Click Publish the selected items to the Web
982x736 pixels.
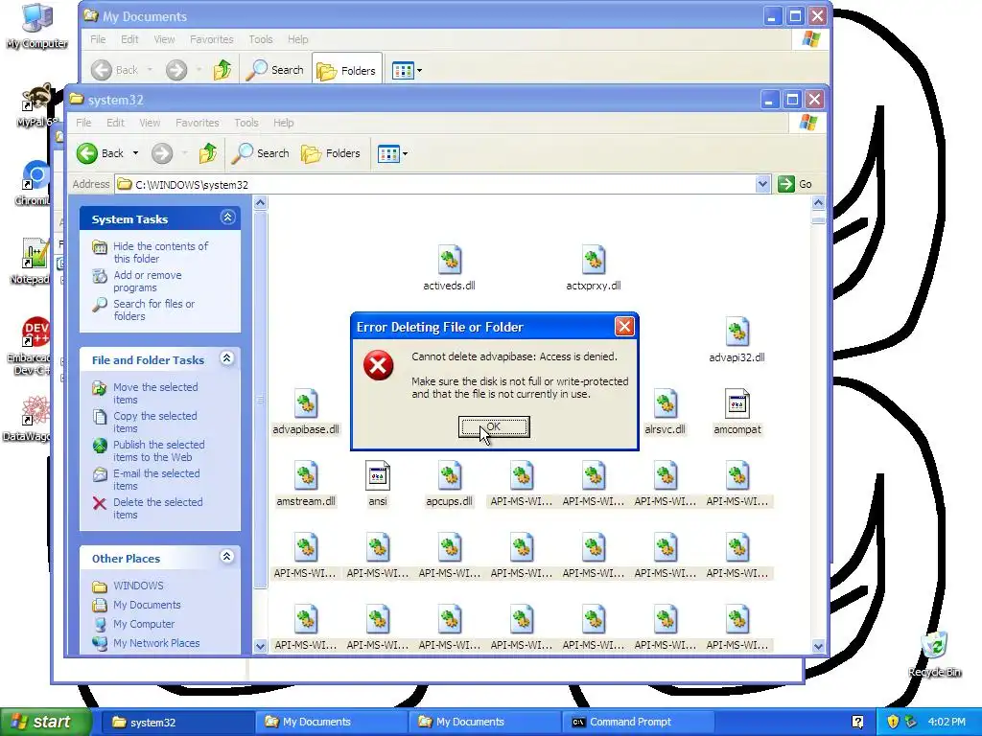158,450
